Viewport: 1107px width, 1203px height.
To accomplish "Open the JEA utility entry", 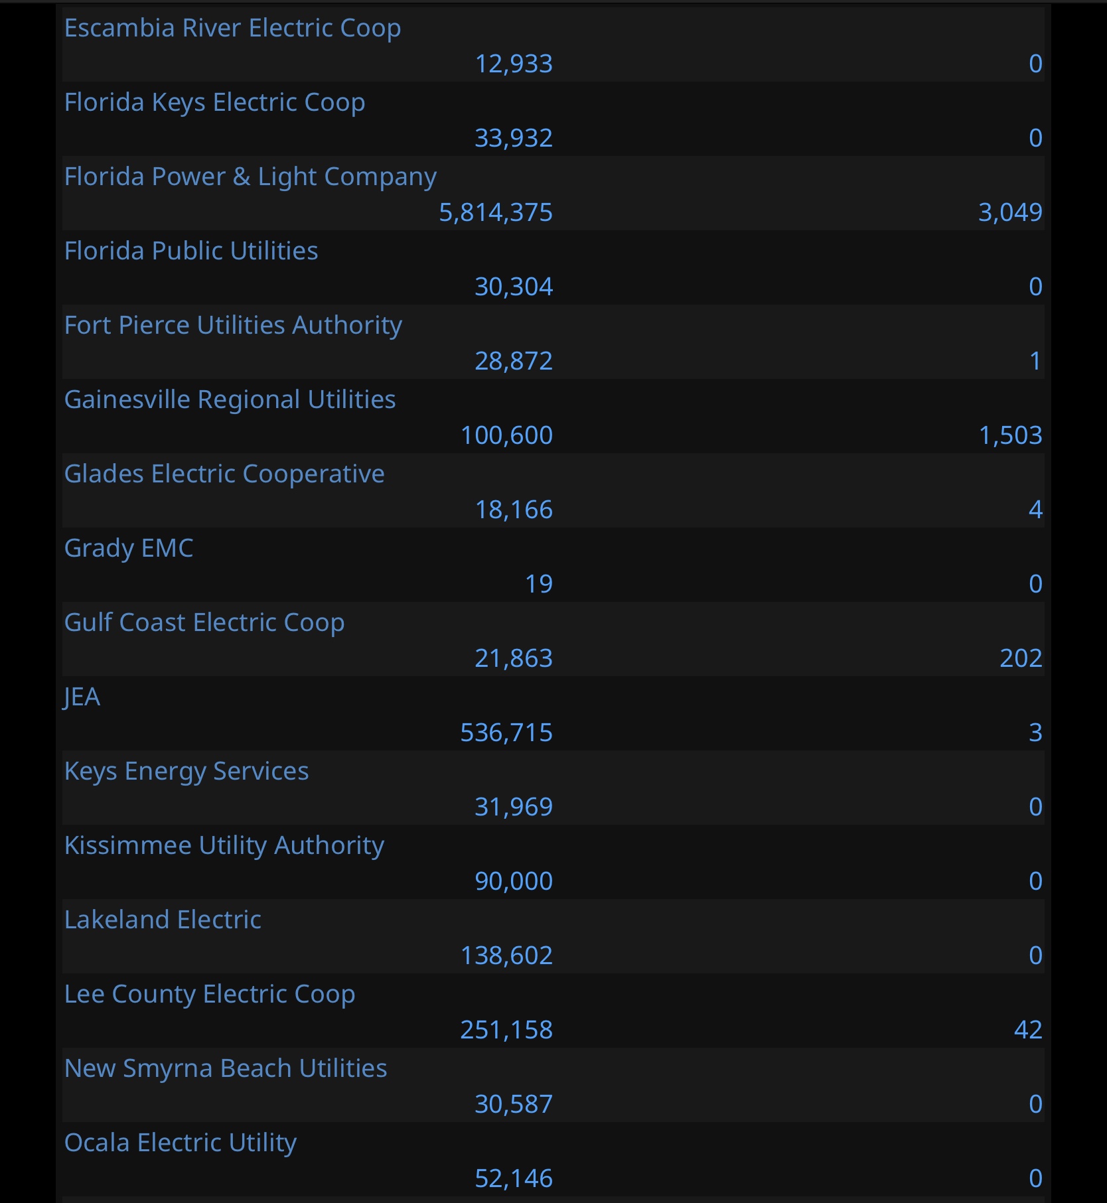I will [82, 697].
